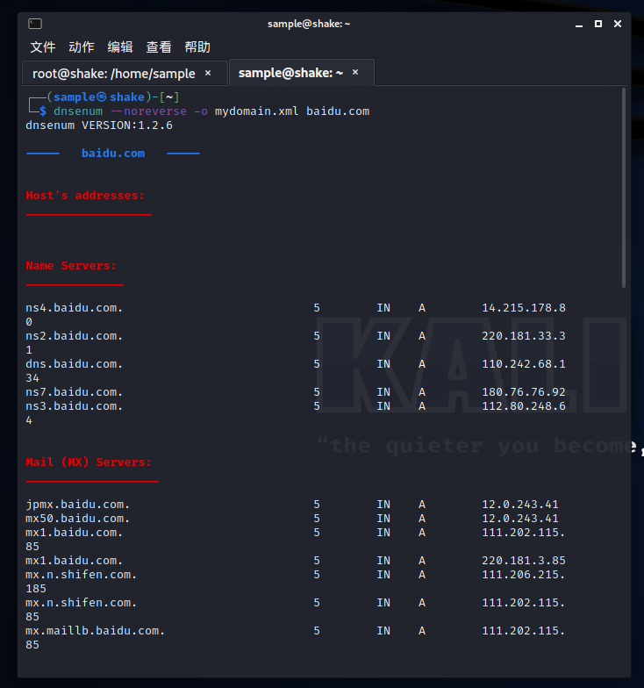
Task: Click ns2.baidu.com. entry
Action: [74, 336]
